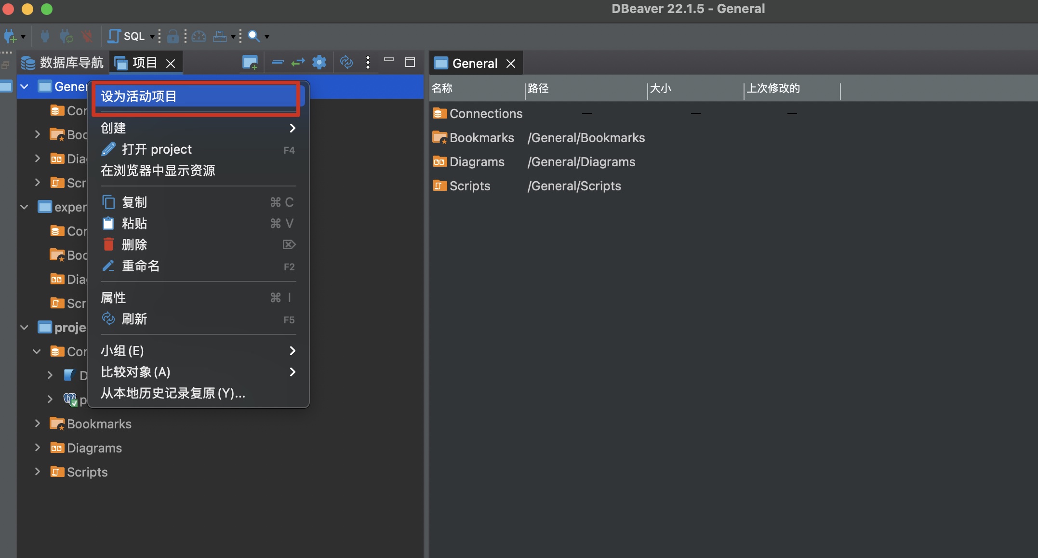Screen dimensions: 1038x558
Task: Open 属性 from the context menu
Action: click(x=198, y=298)
